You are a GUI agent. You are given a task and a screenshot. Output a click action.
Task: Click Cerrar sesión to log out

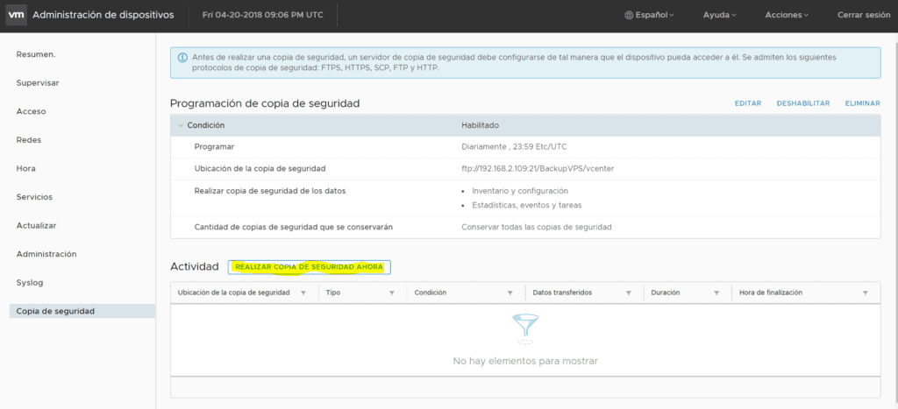(x=864, y=16)
